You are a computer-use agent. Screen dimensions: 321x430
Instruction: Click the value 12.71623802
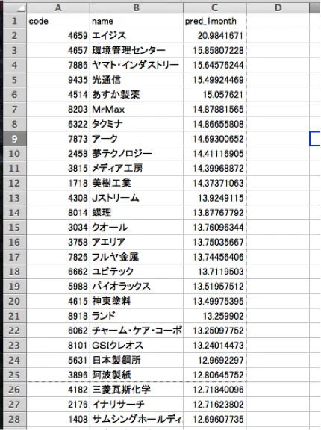(215, 404)
